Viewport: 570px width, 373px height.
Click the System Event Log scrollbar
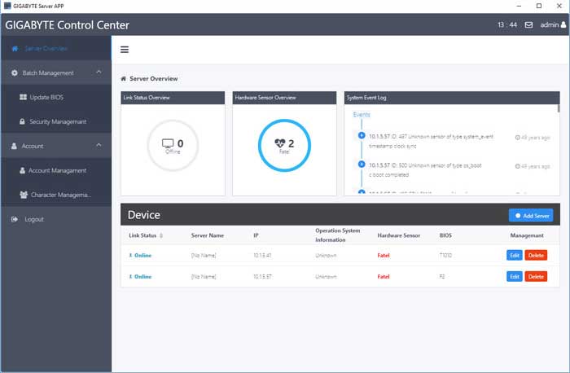[559, 108]
